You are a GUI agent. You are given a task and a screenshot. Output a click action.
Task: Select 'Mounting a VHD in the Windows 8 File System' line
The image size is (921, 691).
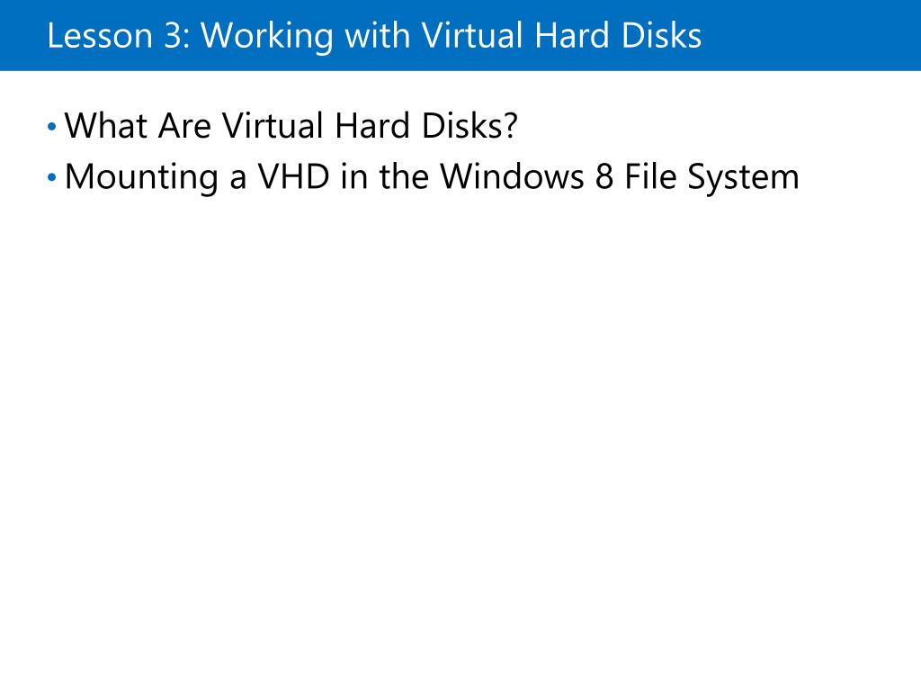click(432, 177)
